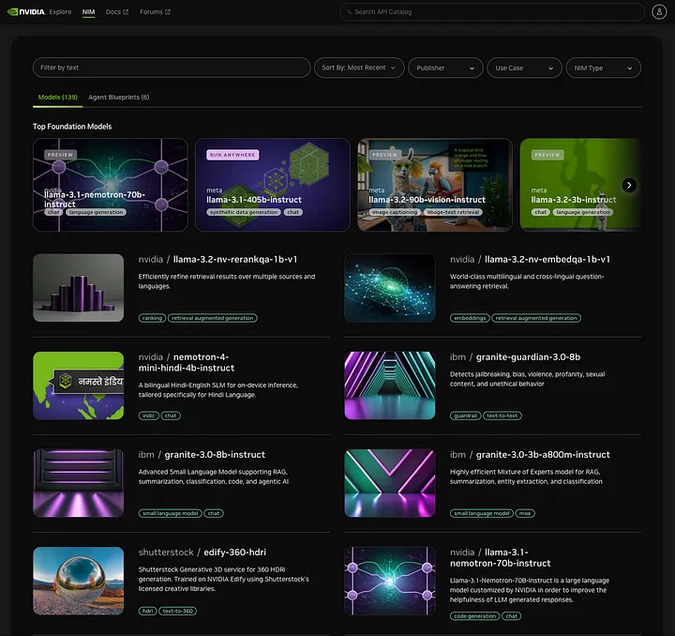Viewport: 675px width, 636px height.
Task: Click the embedqa network sphere thumbnail
Action: [390, 288]
